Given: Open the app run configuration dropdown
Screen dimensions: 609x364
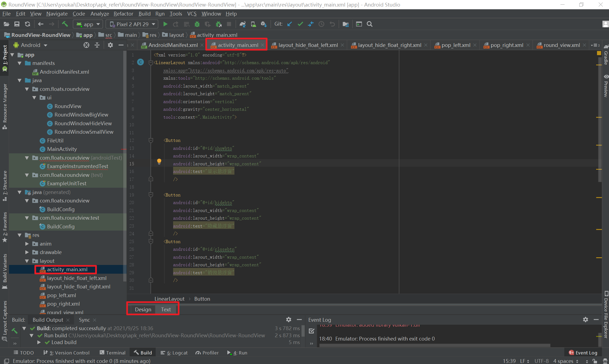Looking at the screenshot, I should pyautogui.click(x=88, y=24).
